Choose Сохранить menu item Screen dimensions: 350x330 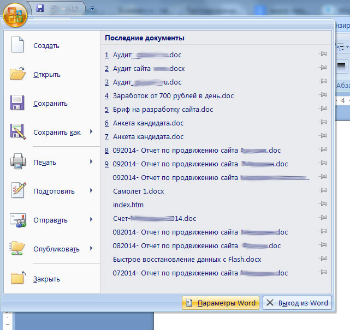(x=52, y=104)
